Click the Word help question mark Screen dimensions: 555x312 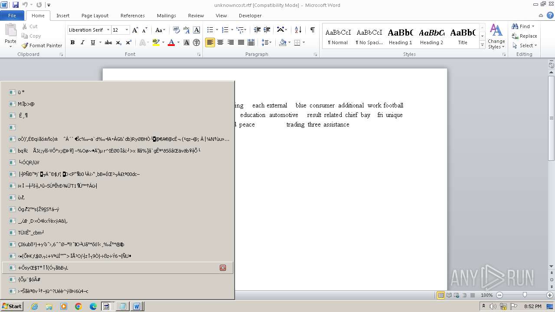tap(551, 16)
